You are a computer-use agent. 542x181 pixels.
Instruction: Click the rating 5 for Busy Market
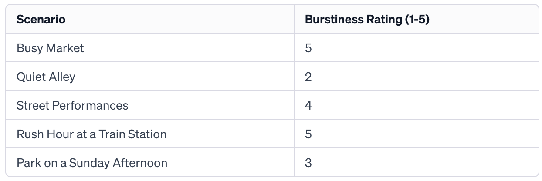[x=308, y=48]
